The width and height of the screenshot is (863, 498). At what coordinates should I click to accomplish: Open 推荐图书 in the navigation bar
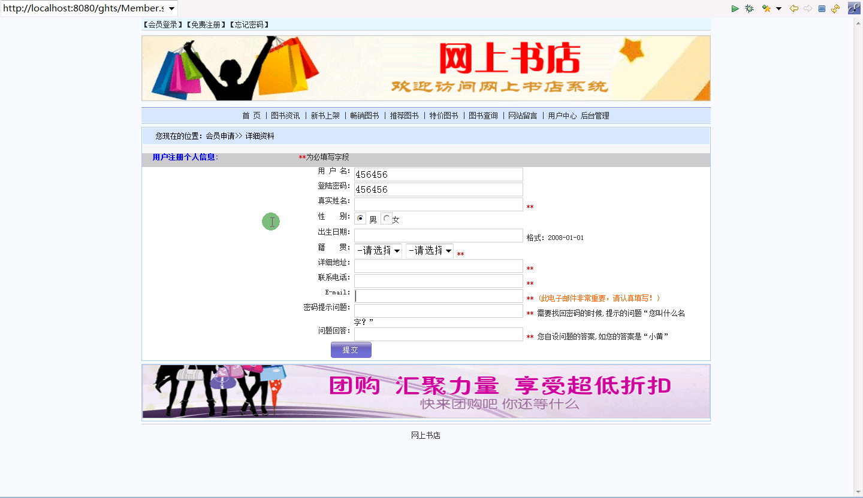pyautogui.click(x=404, y=116)
